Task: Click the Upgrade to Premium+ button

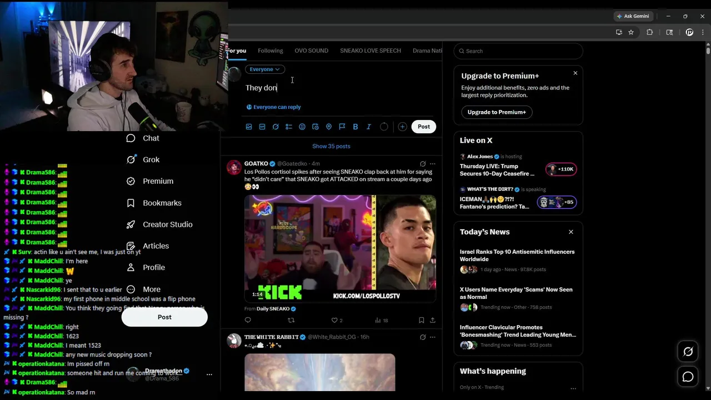Action: tap(497, 112)
